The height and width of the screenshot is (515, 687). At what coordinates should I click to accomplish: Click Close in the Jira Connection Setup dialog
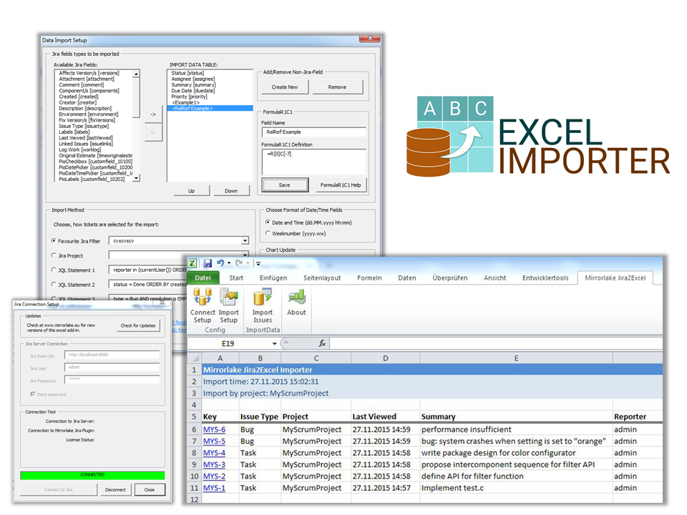(x=150, y=489)
